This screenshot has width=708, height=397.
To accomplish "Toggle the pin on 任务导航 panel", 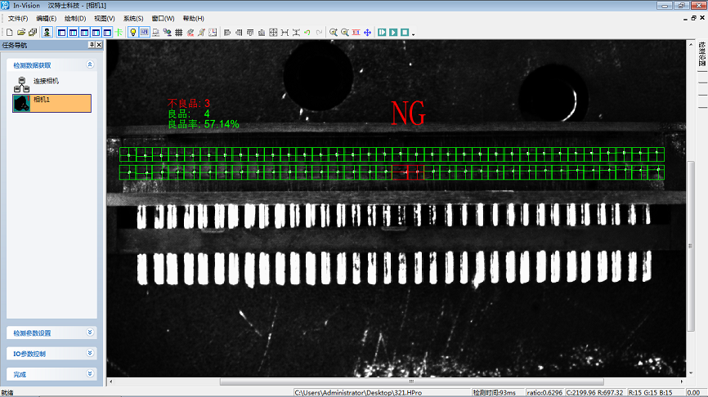I will 92,45.
